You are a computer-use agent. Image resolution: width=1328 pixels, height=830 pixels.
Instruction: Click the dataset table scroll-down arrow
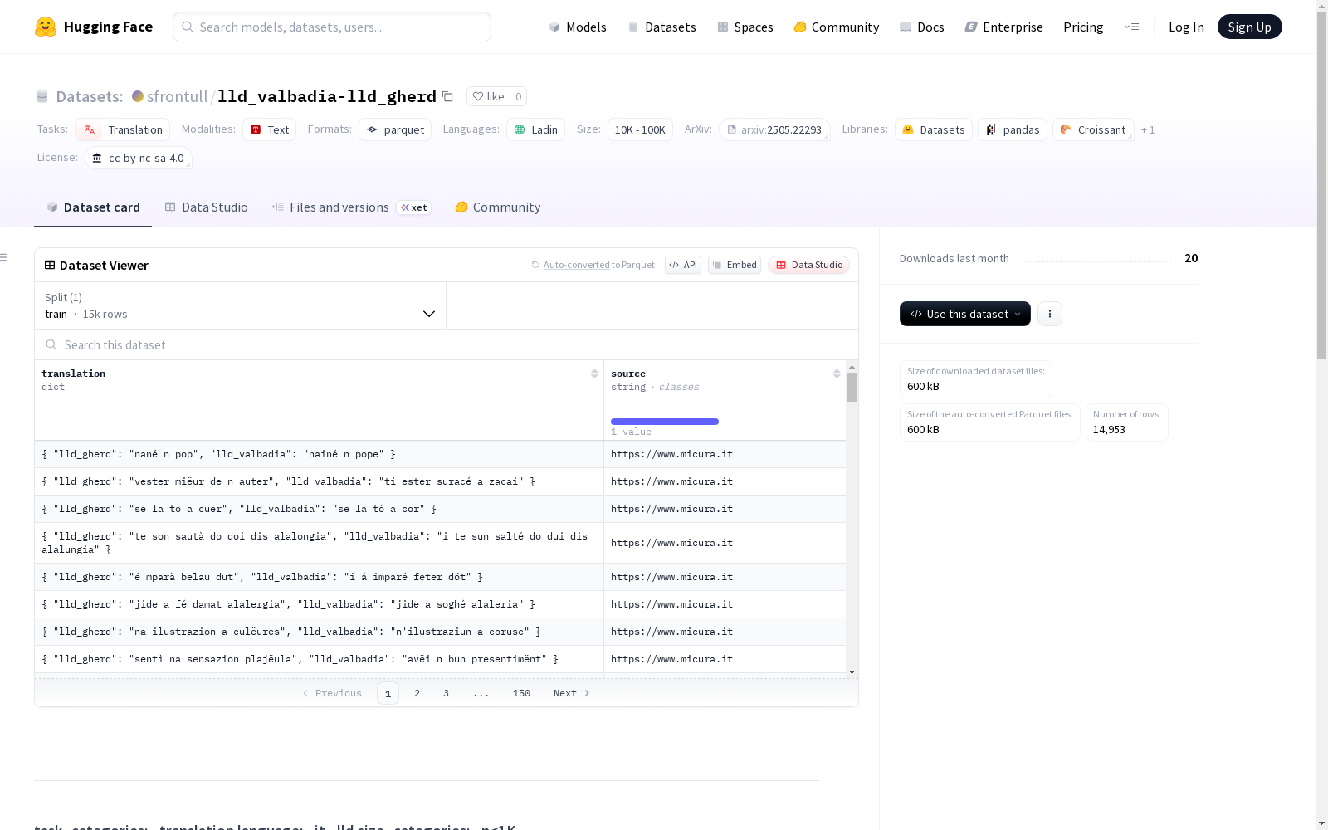tap(852, 672)
